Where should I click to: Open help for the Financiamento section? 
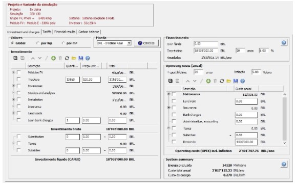(284, 43)
